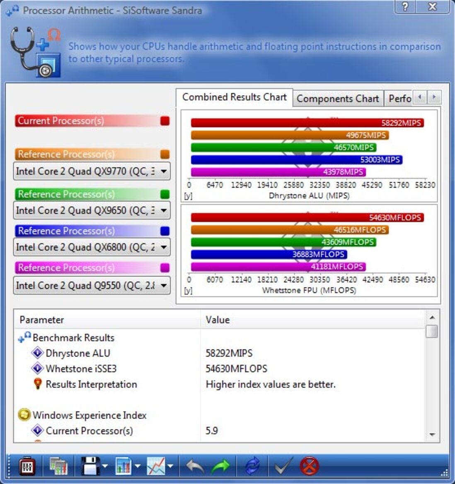Switch to the Components Chart tab
The width and height of the screenshot is (455, 484).
coord(338,99)
